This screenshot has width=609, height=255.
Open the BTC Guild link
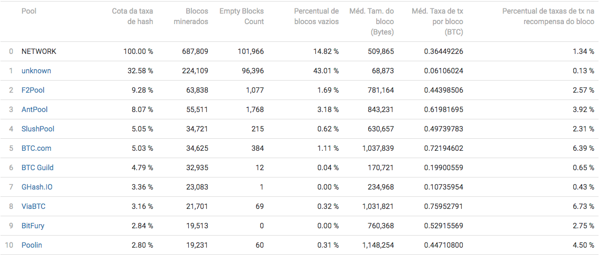tap(38, 168)
